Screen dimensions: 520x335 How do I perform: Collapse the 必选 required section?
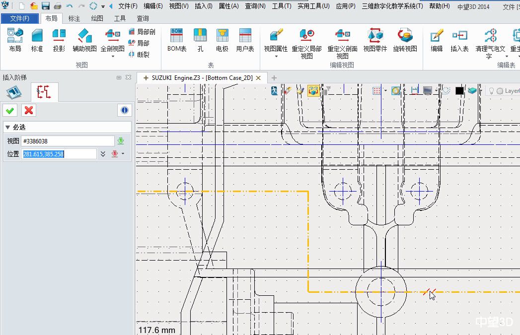[x=8, y=127]
